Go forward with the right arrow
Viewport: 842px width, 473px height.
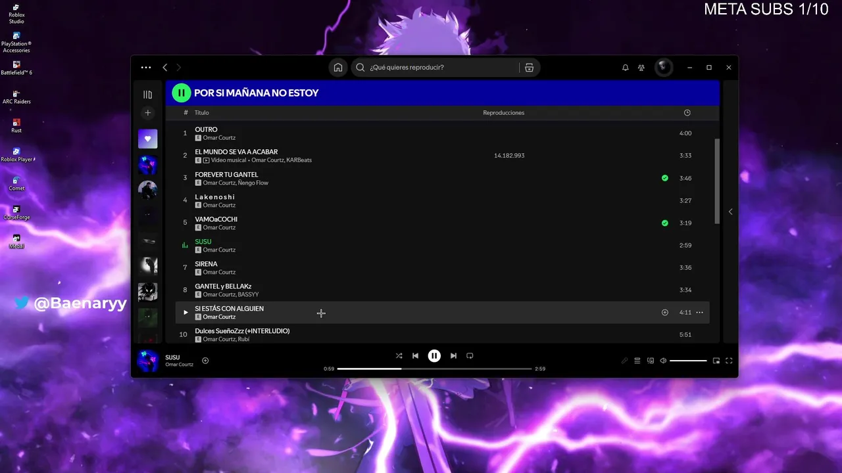tap(178, 67)
